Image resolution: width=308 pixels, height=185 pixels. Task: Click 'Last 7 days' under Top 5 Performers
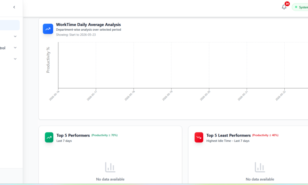point(64,141)
